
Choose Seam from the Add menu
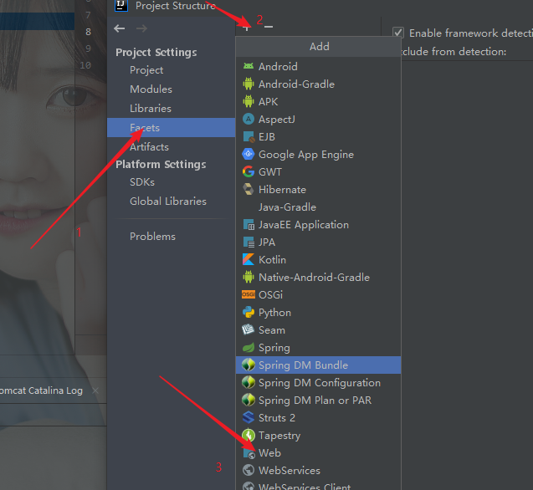click(318, 329)
